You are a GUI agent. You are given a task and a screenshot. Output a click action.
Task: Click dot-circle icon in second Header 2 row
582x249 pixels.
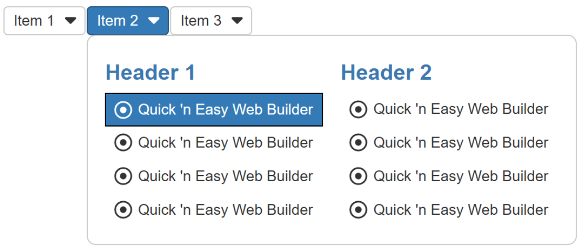[358, 143]
